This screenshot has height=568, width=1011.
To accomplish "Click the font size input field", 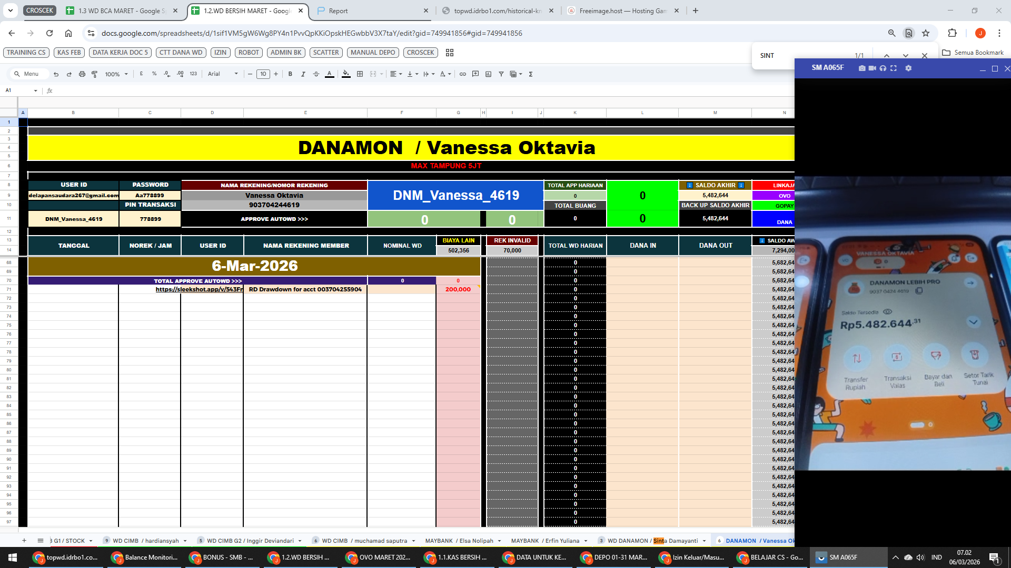I will click(263, 74).
